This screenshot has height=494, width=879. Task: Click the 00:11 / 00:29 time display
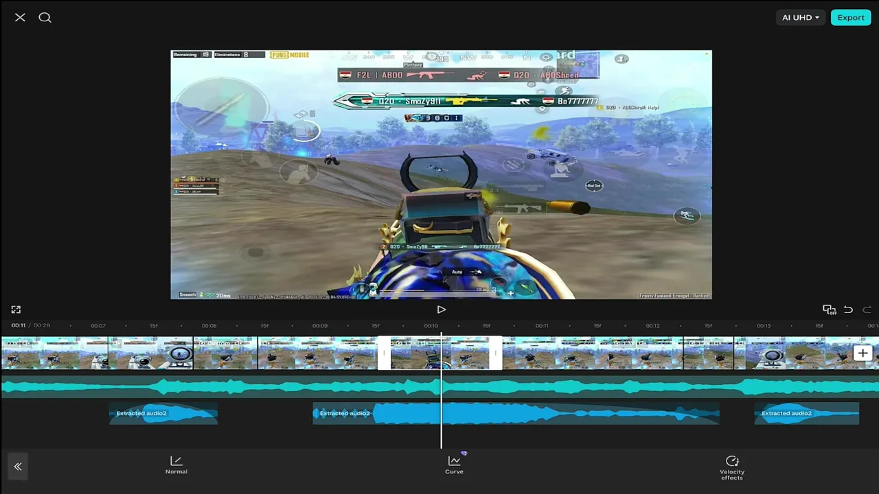pos(31,325)
